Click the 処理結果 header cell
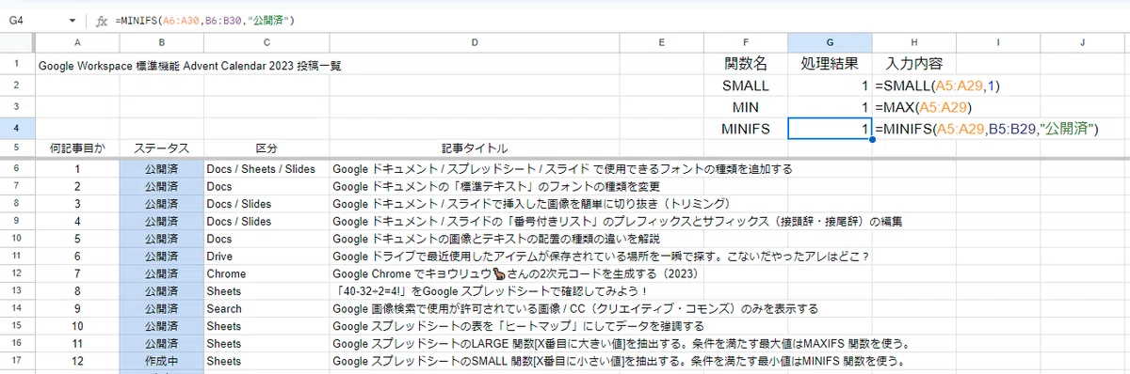1130x374 pixels. click(x=830, y=64)
